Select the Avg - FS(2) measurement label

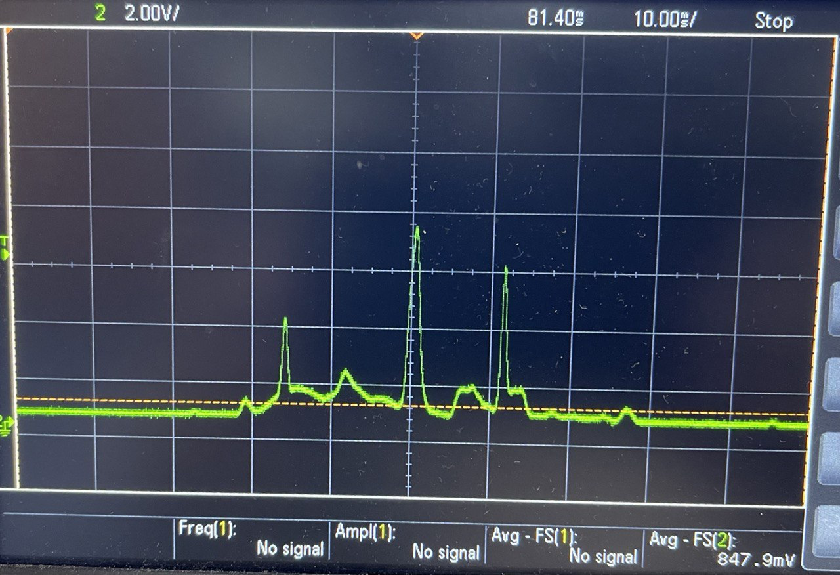coord(693,540)
